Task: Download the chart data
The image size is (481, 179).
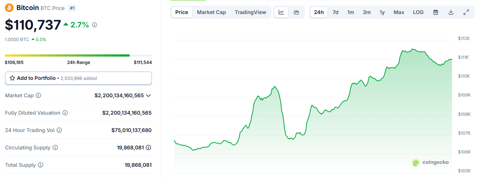Action: coord(451,12)
